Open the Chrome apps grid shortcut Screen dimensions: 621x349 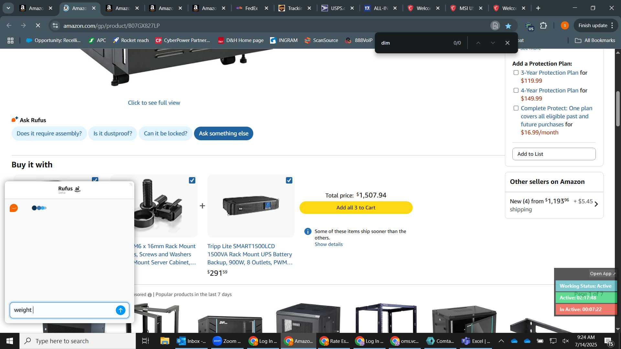[10, 40]
